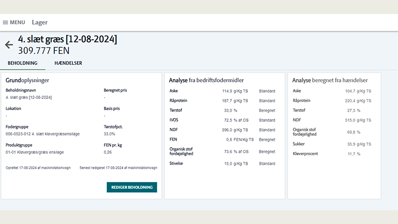Click the Grundoplysninger panel heading
The height and width of the screenshot is (224, 398).
pos(27,80)
